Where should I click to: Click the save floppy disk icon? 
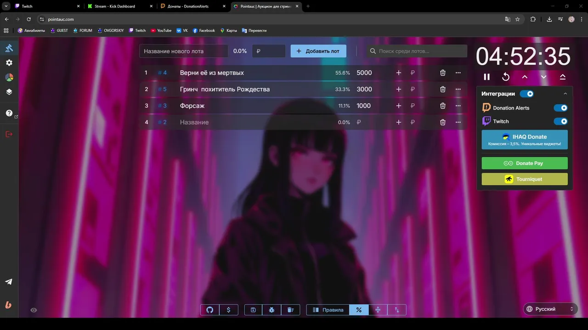click(253, 310)
